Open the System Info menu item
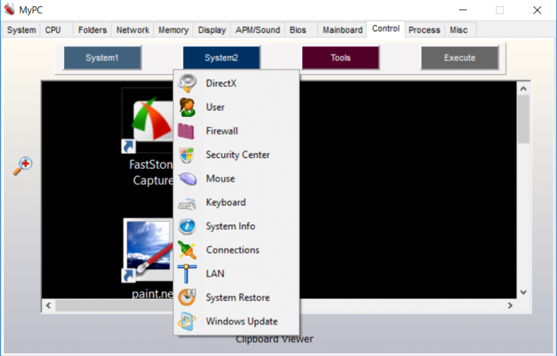Screen dimensions: 557x356 pyautogui.click(x=236, y=226)
